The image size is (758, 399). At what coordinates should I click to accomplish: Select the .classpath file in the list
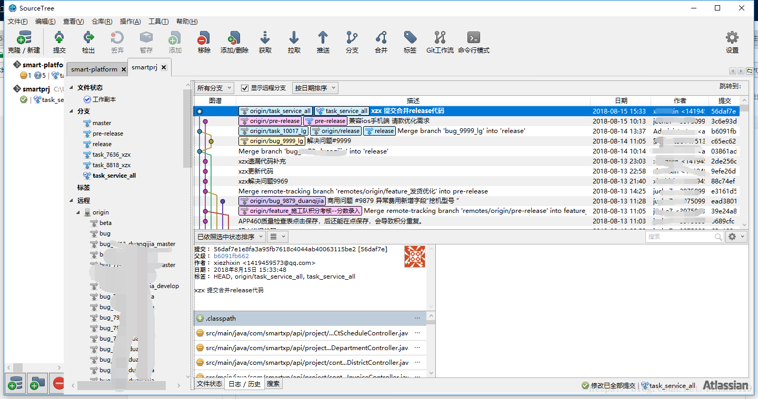[311, 318]
